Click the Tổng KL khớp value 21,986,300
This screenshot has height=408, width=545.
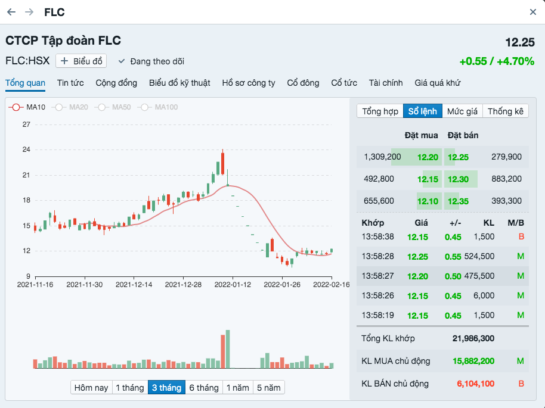pyautogui.click(x=473, y=338)
